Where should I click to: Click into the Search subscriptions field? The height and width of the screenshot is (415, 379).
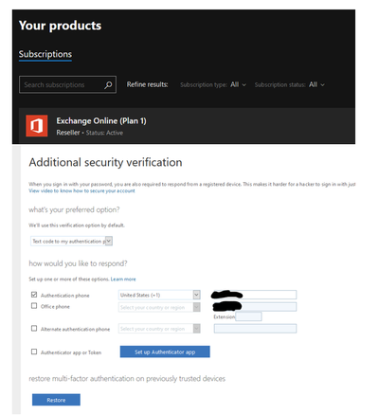[x=67, y=84]
